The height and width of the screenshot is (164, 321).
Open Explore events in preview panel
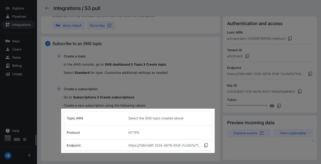coord(249,133)
